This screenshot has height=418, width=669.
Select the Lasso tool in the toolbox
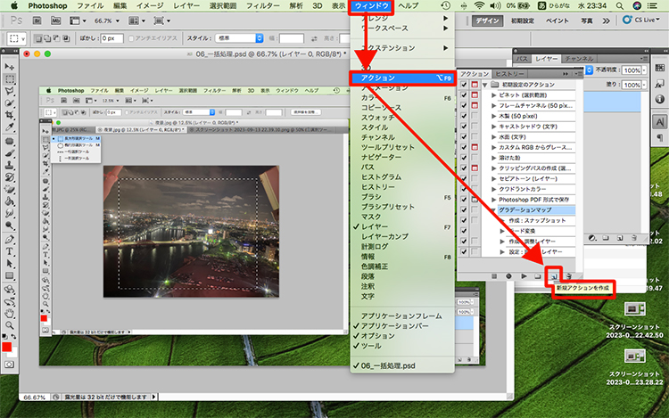pyautogui.click(x=10, y=91)
